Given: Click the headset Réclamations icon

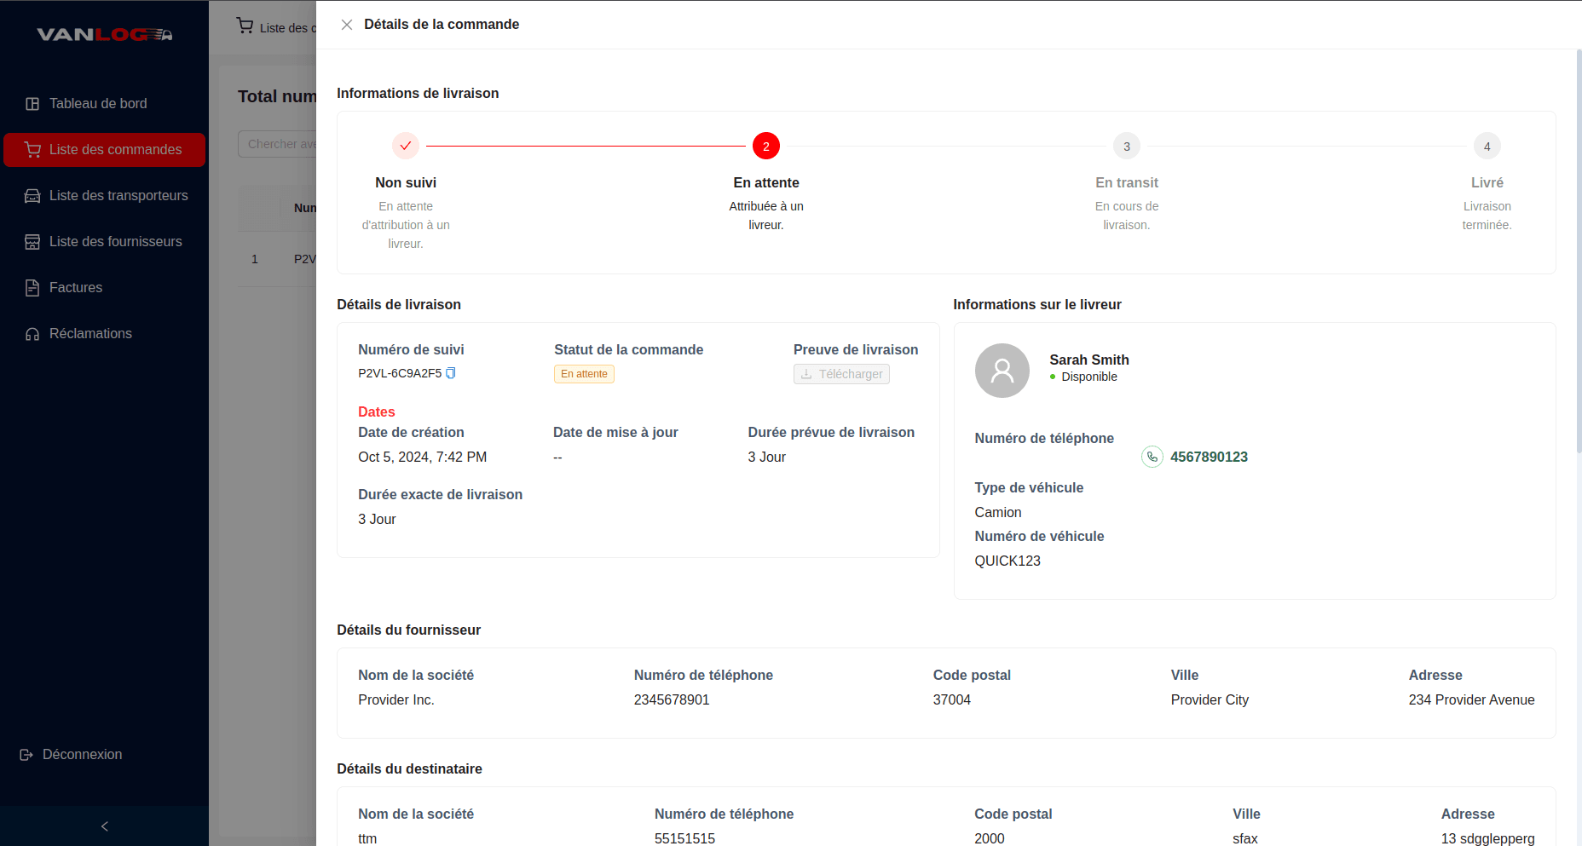Looking at the screenshot, I should [x=32, y=334].
